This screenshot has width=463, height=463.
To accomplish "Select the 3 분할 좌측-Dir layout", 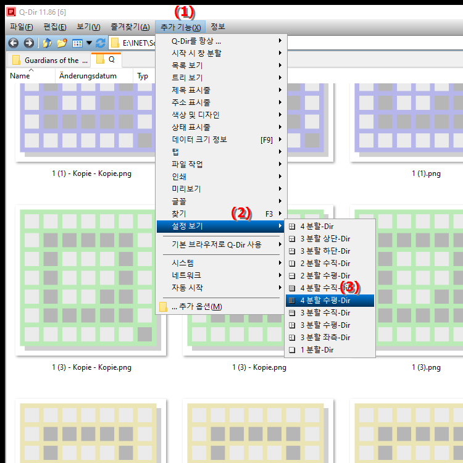I will [x=330, y=338].
